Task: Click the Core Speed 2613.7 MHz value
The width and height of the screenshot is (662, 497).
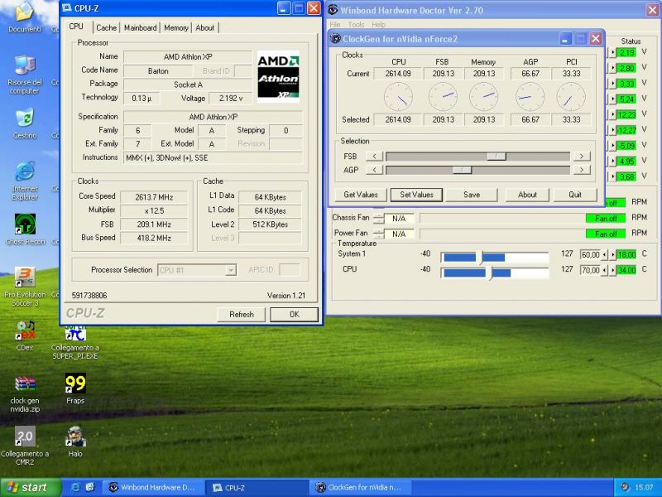Action: [x=154, y=197]
